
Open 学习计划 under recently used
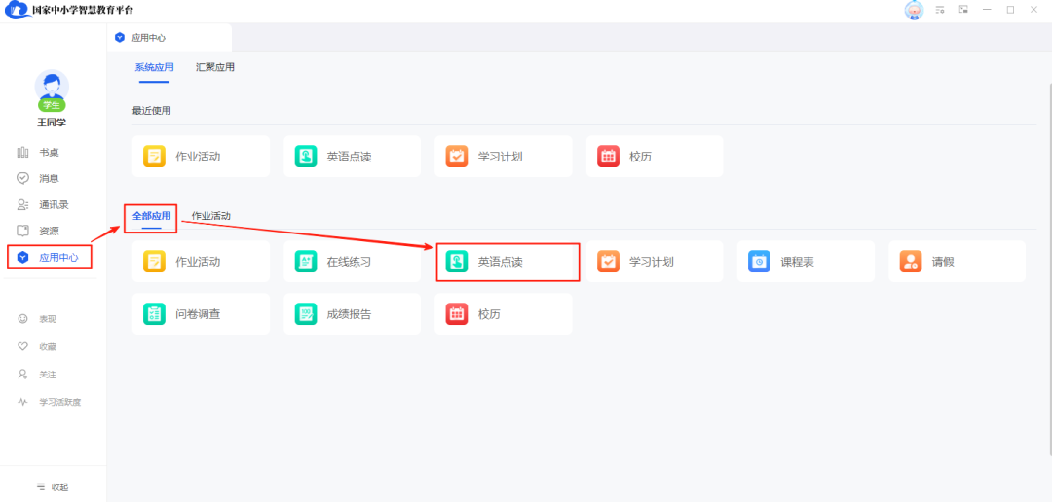503,157
